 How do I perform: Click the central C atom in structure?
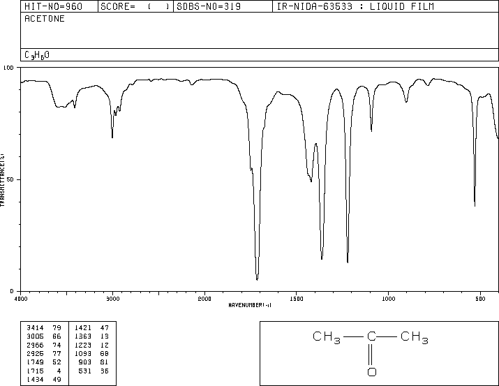click(x=371, y=336)
